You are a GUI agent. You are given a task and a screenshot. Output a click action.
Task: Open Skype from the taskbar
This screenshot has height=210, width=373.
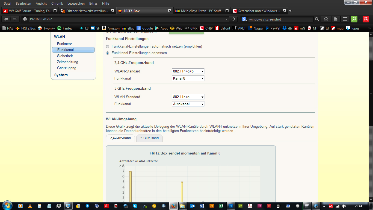pos(135,206)
